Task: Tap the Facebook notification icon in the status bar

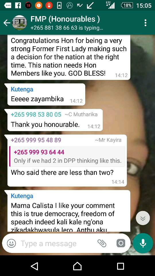Action: [x=18, y=6]
